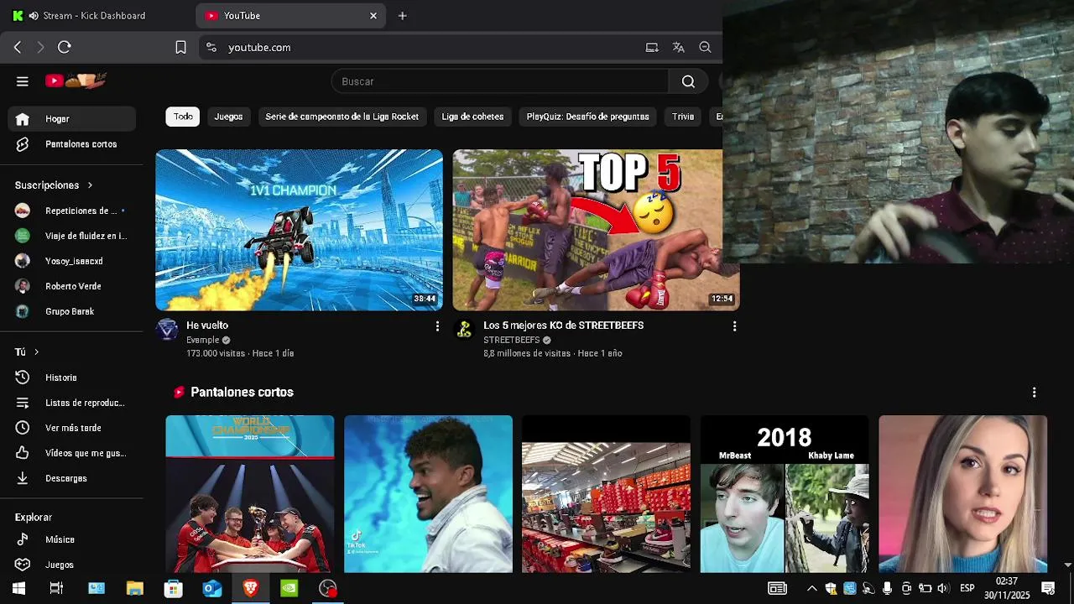Select the Juegos filter chip
The height and width of the screenshot is (604, 1074).
coord(228,117)
